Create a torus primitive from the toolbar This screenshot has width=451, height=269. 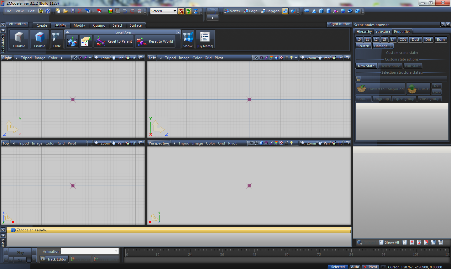coord(350,11)
